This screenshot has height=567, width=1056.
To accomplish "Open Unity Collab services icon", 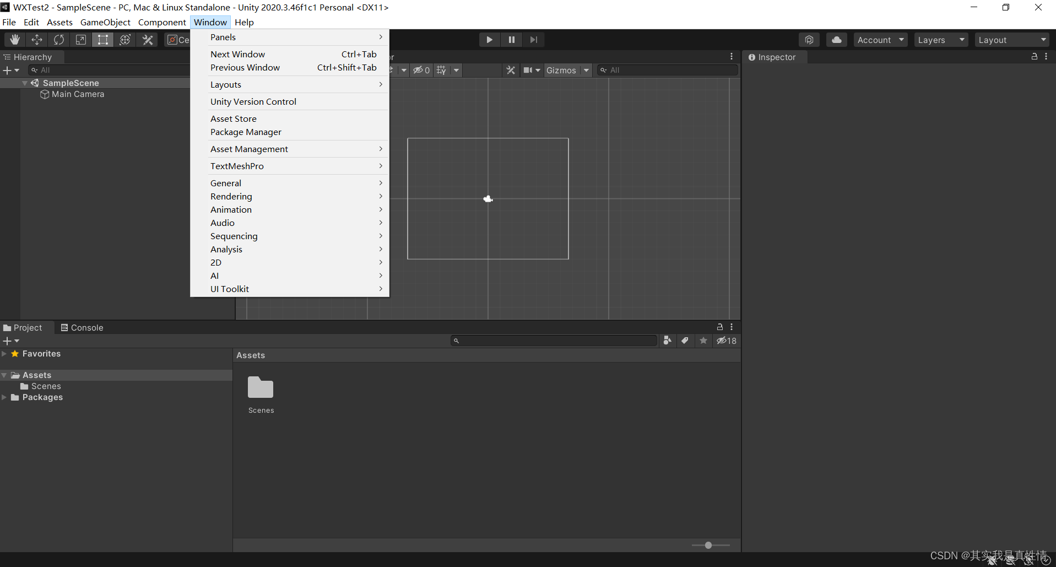I will [x=809, y=40].
